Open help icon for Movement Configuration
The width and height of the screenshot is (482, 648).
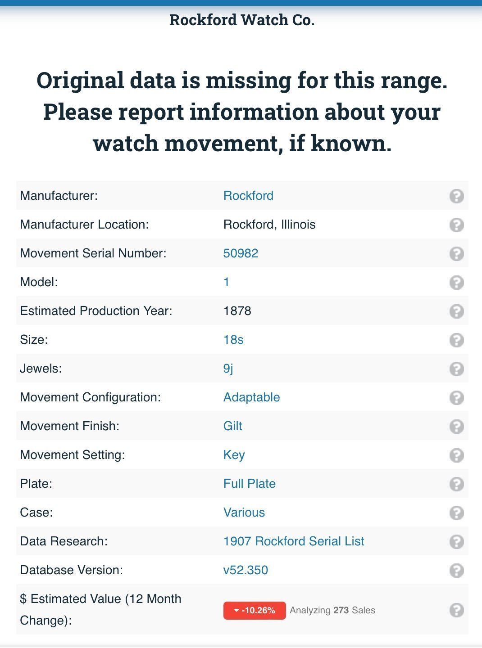tap(456, 398)
